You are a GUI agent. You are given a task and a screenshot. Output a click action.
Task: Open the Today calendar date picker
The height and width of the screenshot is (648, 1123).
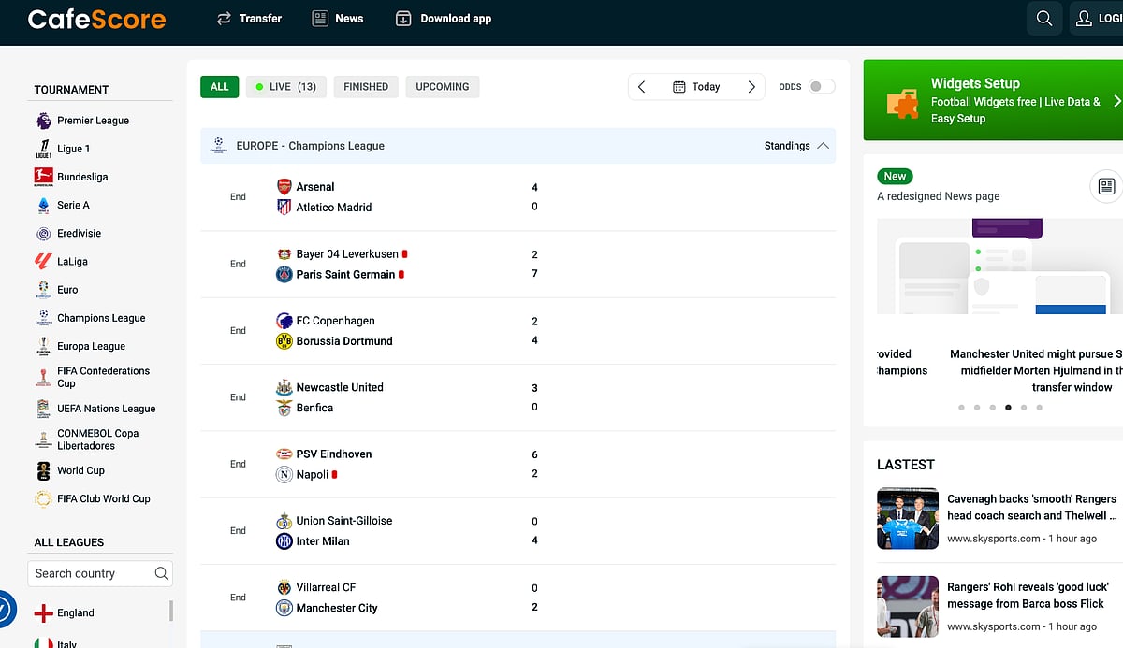coord(696,87)
